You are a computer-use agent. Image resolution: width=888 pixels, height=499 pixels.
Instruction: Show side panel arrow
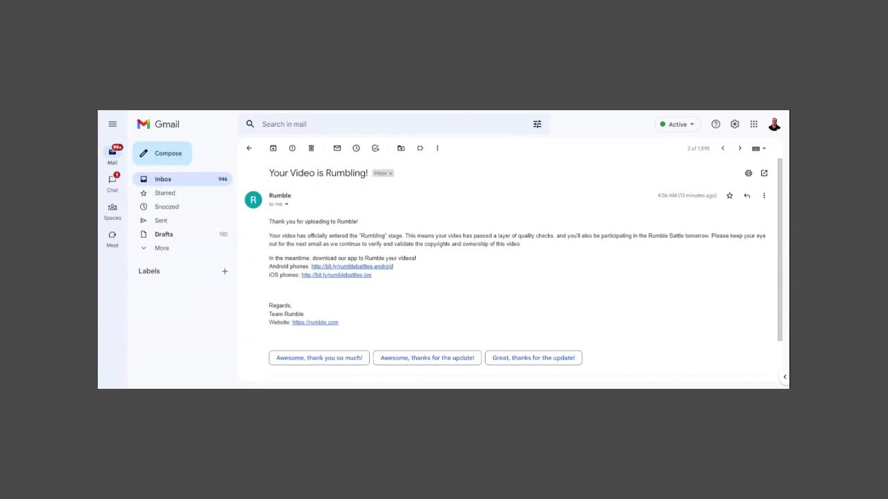785,377
